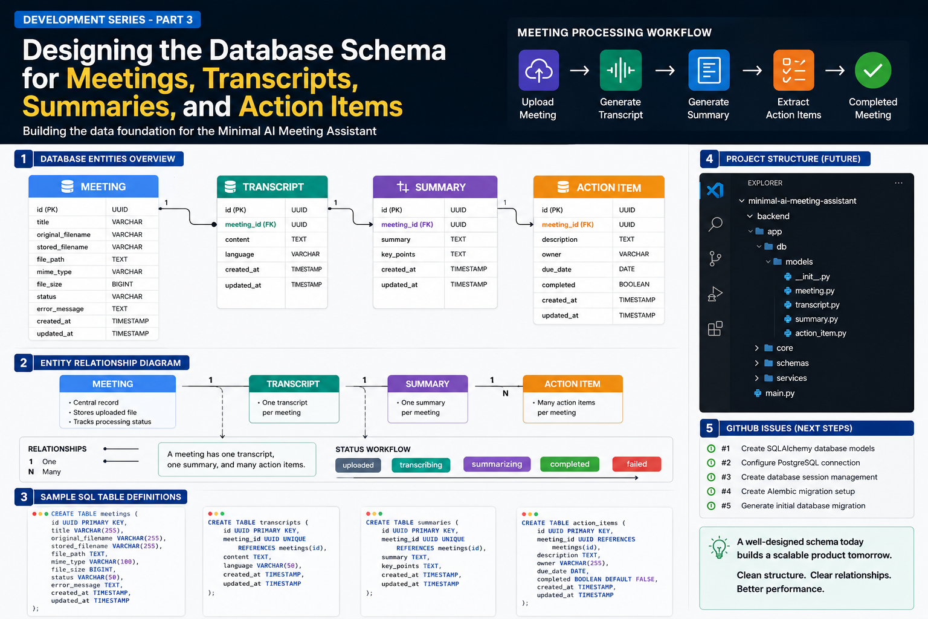This screenshot has height=619, width=928.
Task: Click the Completed Meeting checkmark icon
Action: click(873, 70)
